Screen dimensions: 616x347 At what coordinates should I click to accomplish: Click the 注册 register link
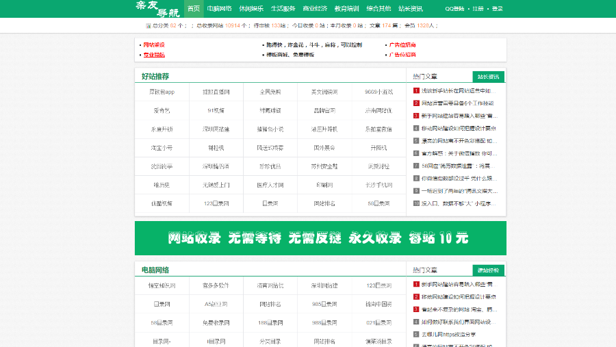coord(478,9)
